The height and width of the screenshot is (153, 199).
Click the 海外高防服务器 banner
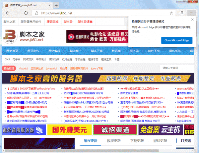(24, 130)
